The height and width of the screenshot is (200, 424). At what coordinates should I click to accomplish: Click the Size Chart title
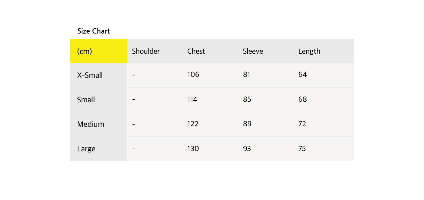pos(94,31)
